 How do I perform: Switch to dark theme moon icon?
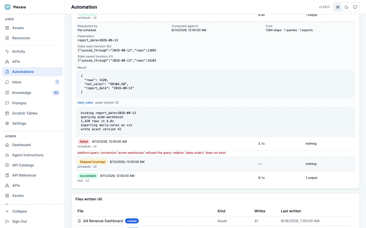pos(346,7)
